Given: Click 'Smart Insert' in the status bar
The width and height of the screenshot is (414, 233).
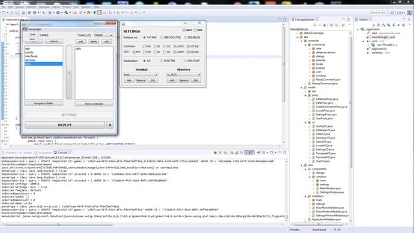Looking at the screenshot, I should tap(319, 230).
